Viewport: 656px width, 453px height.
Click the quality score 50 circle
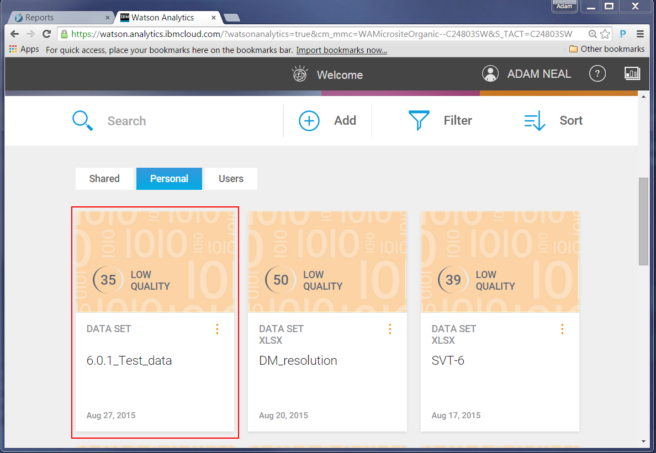pyautogui.click(x=281, y=280)
